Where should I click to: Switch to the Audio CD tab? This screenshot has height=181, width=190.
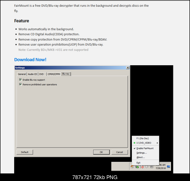click(x=33, y=74)
